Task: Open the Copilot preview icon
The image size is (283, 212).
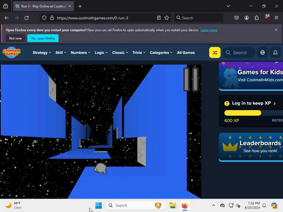Action: (x=274, y=205)
